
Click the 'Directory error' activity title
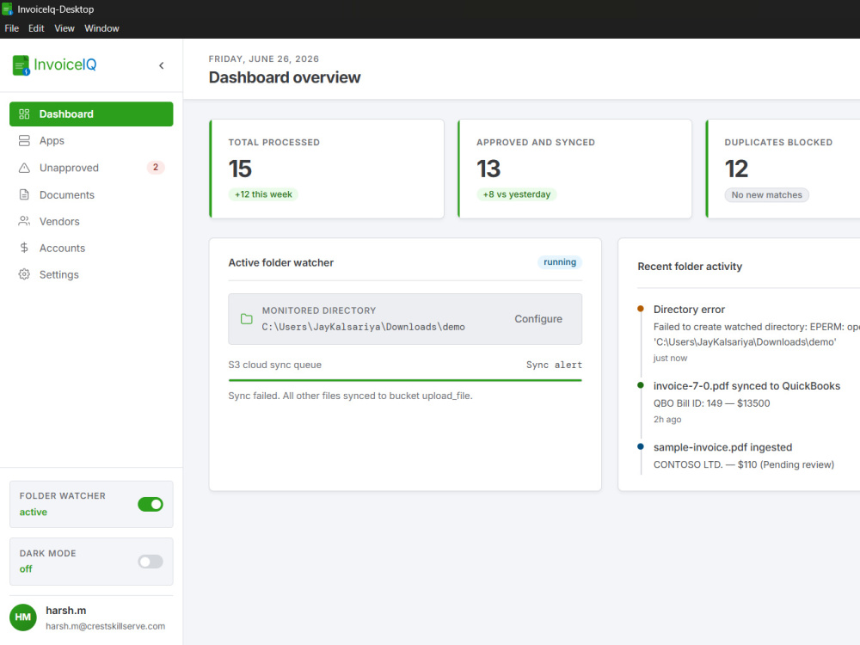pos(689,310)
